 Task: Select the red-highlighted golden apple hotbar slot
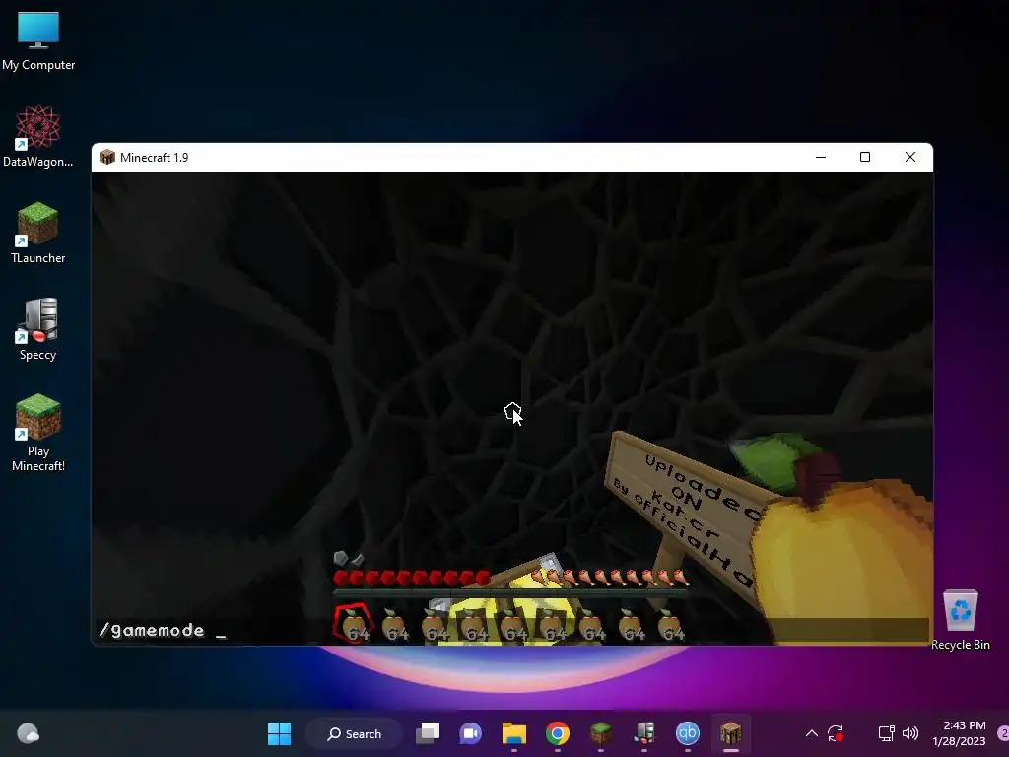pos(354,623)
